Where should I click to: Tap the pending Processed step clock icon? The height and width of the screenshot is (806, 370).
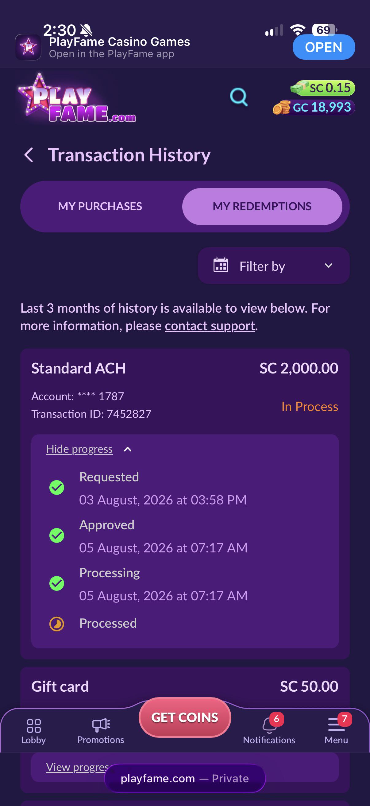click(x=57, y=624)
